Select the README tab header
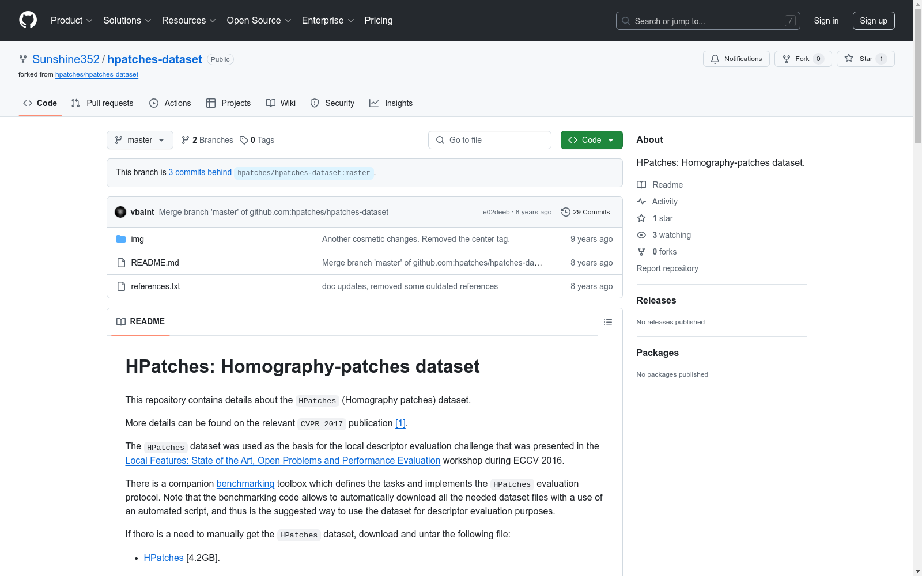Viewport: 922px width, 576px height. coord(141,321)
